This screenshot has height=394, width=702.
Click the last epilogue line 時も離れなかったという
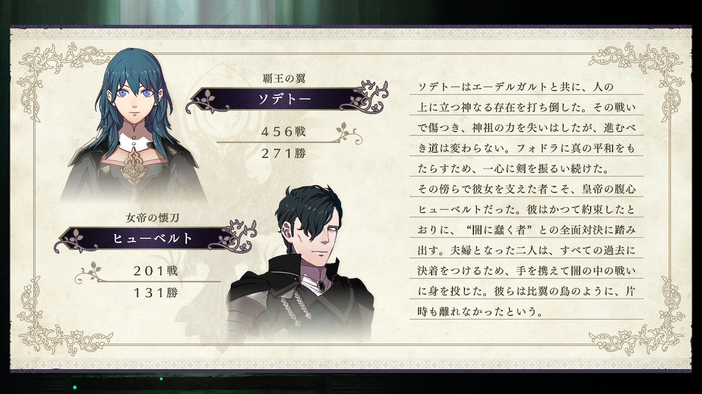(480, 313)
